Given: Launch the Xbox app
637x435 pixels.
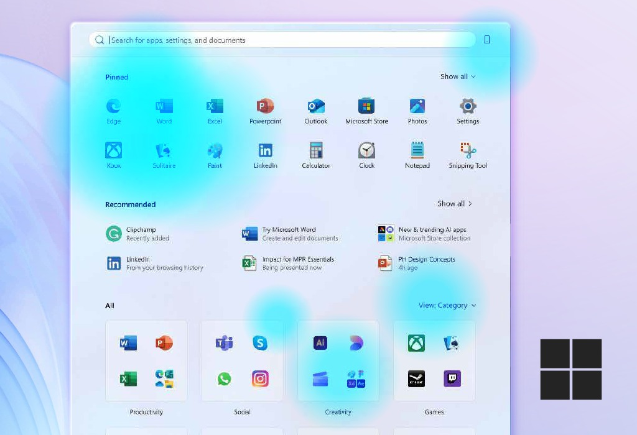Looking at the screenshot, I should 113,150.
